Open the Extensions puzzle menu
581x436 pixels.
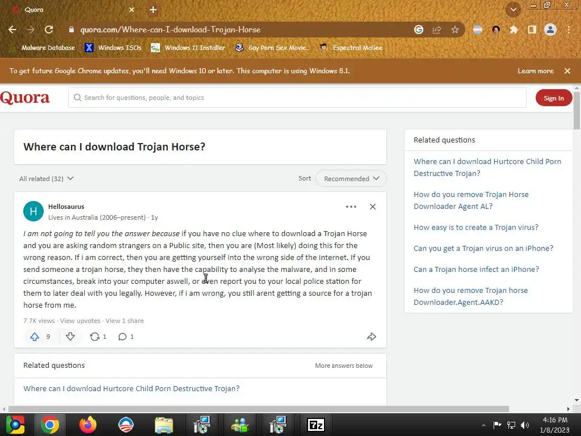click(x=513, y=30)
